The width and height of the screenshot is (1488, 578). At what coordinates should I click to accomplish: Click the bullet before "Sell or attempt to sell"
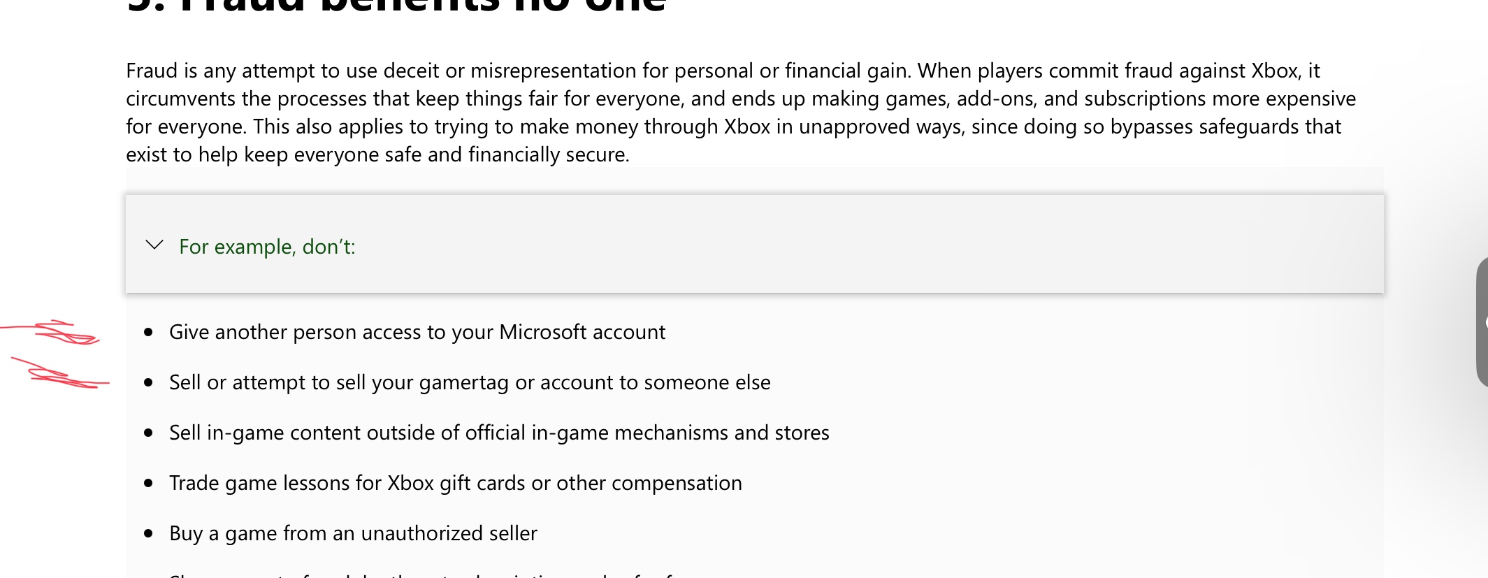148,383
